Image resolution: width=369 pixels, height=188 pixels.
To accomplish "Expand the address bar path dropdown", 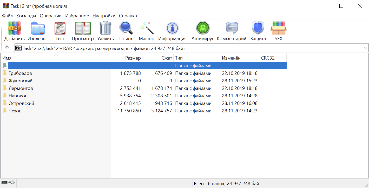I will [365, 48].
